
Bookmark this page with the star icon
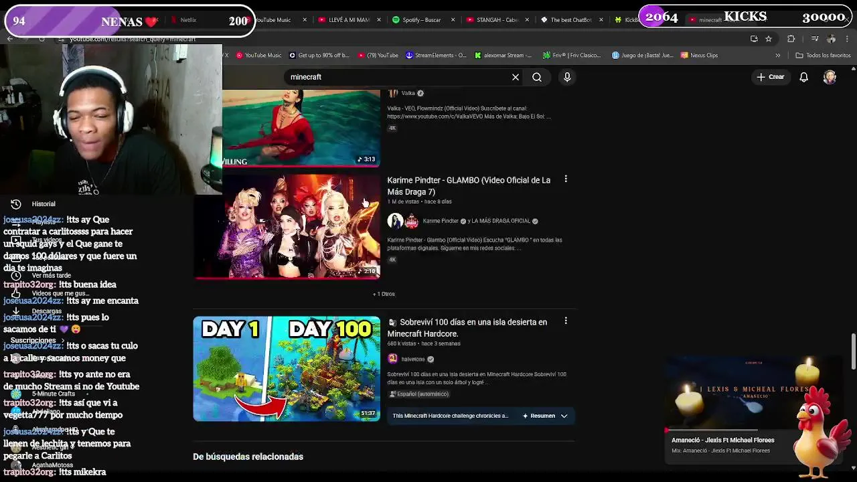pyautogui.click(x=769, y=39)
